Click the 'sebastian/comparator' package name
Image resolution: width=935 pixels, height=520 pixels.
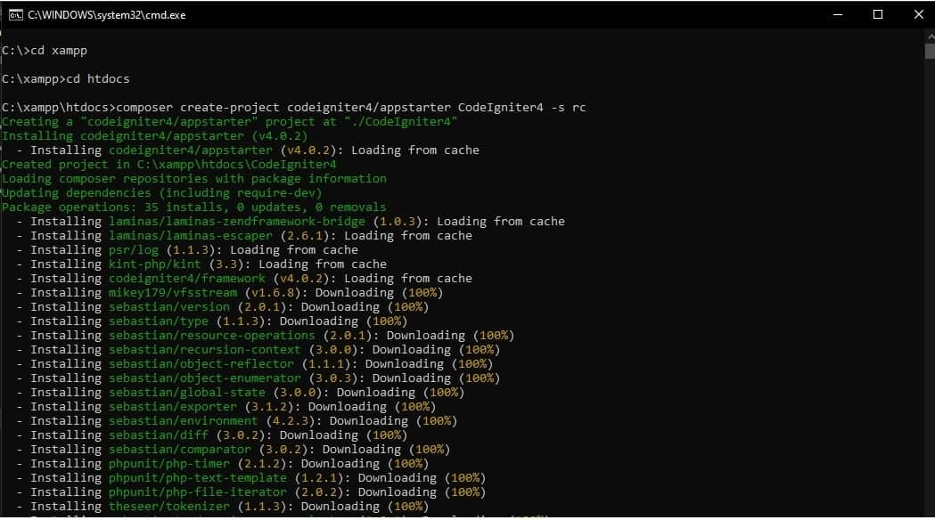click(x=179, y=451)
